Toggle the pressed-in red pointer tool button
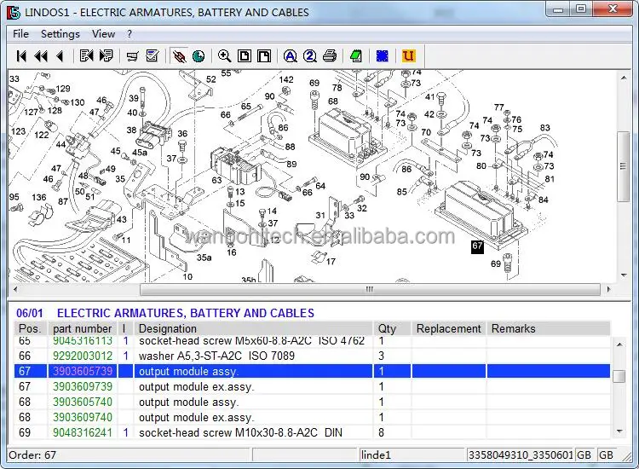This screenshot has width=639, height=469. tap(179, 56)
